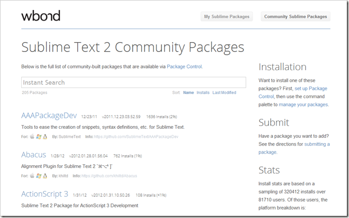Click the Stats heading

coord(269,170)
